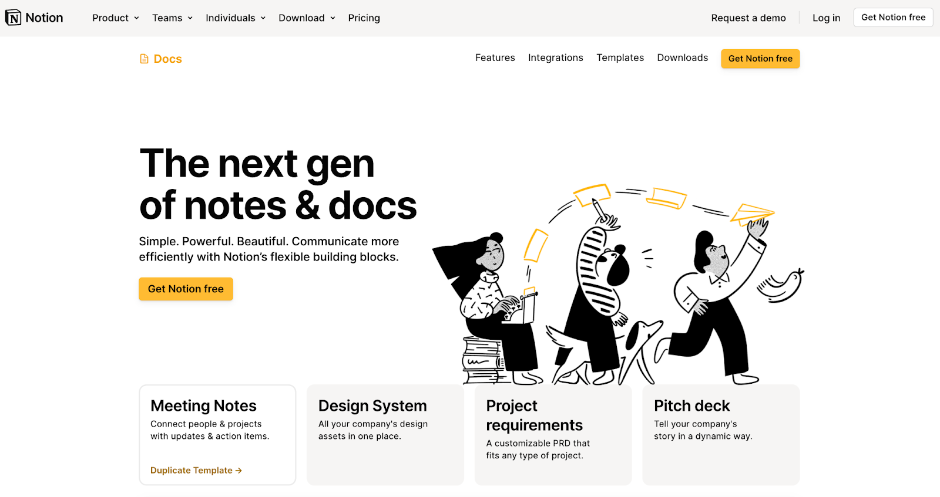The image size is (940, 497).
Task: Open the Individuals dropdown menu
Action: point(236,18)
